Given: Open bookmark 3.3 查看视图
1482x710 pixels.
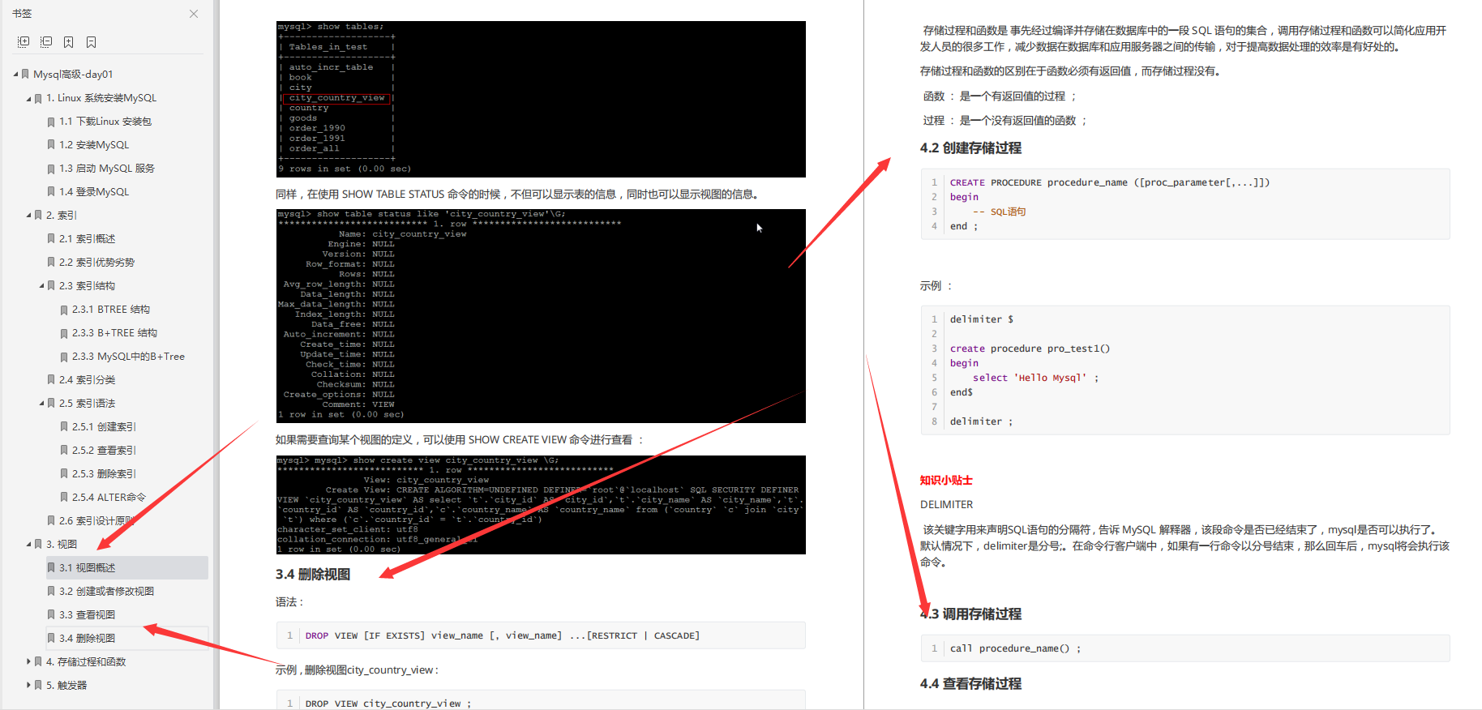Looking at the screenshot, I should [x=87, y=615].
